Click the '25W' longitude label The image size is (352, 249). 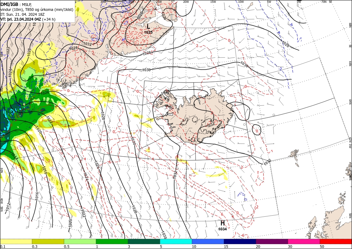pos(159,2)
